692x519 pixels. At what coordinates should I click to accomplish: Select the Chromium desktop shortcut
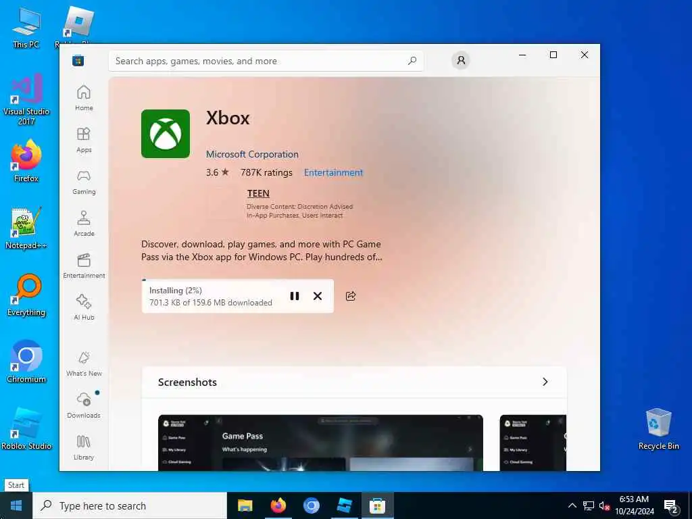pos(26,362)
